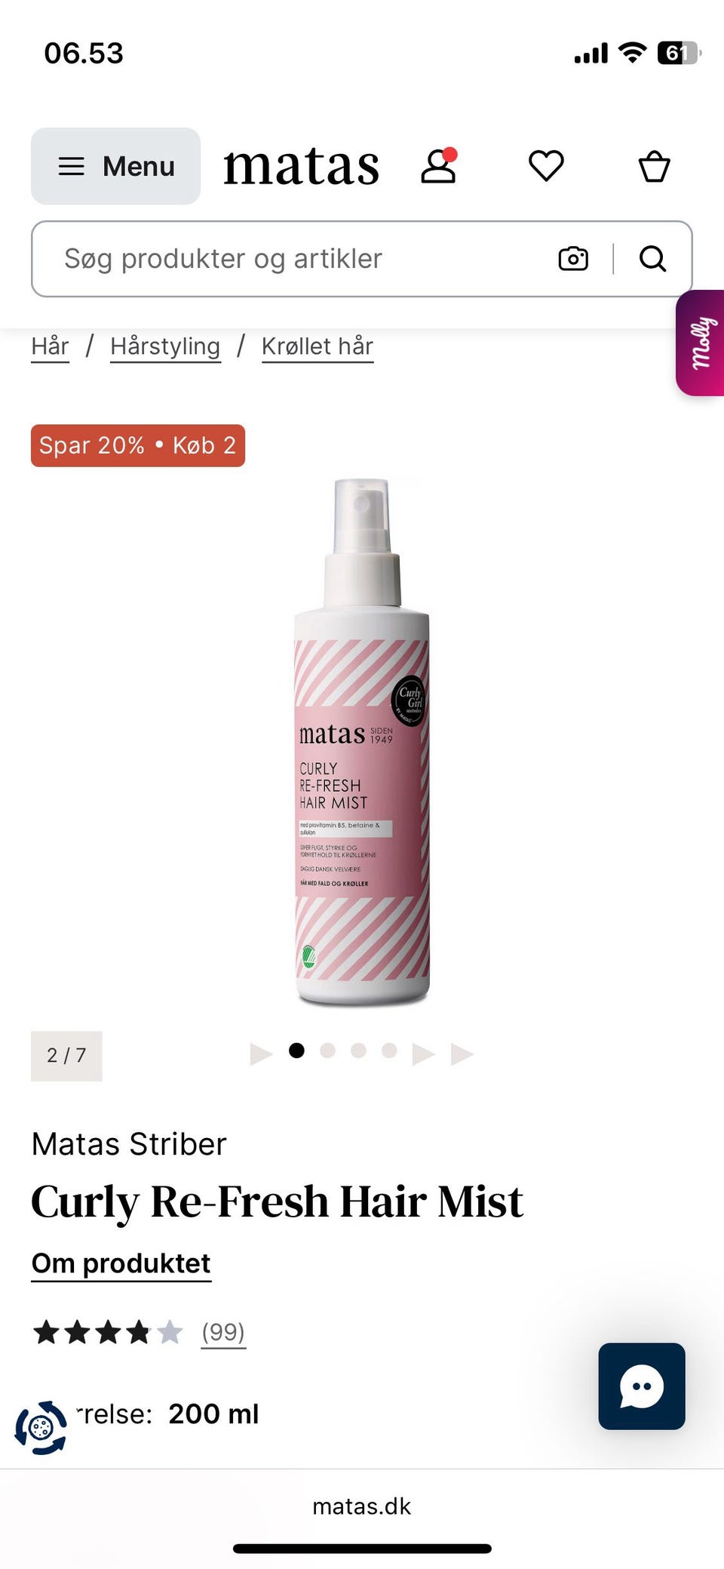Go to the Hår breadcrumb
Viewport: 724px width, 1569px height.
[50, 346]
